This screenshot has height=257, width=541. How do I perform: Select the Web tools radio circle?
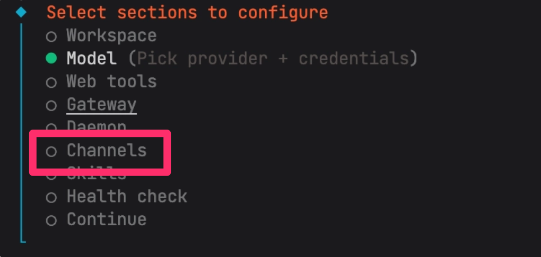(51, 82)
